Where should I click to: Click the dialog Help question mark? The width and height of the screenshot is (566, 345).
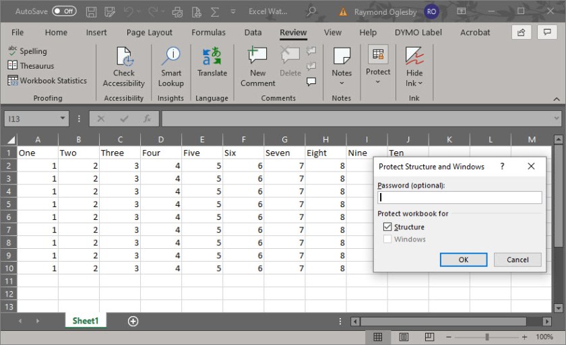coord(502,166)
